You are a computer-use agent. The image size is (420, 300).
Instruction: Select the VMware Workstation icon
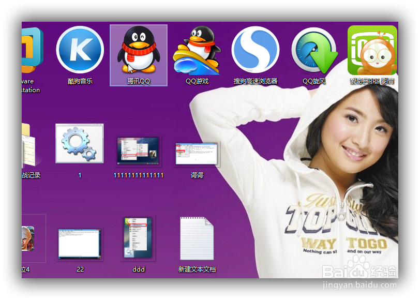click(33, 50)
